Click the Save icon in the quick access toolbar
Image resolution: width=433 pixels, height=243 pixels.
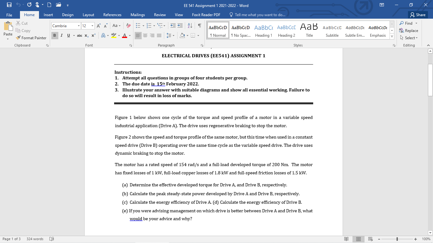[9, 5]
